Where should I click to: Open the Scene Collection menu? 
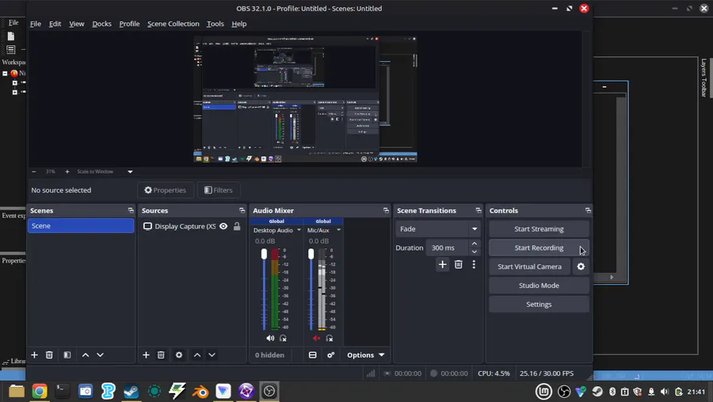point(173,24)
